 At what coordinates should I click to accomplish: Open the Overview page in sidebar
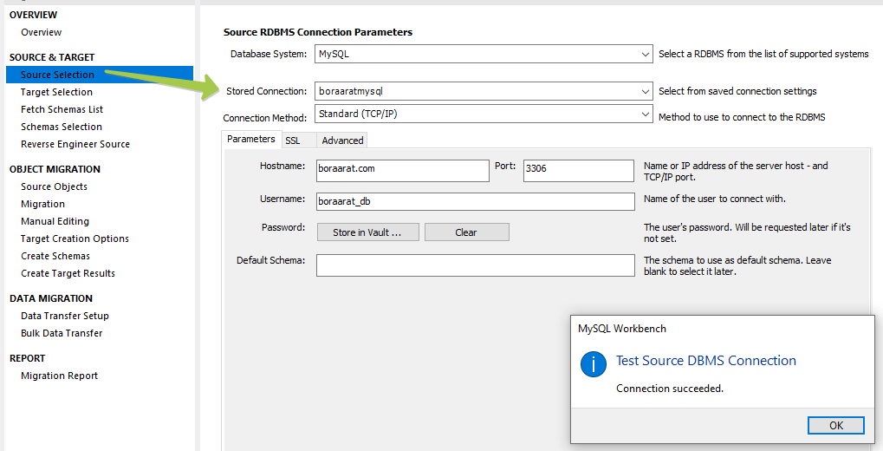tap(41, 32)
